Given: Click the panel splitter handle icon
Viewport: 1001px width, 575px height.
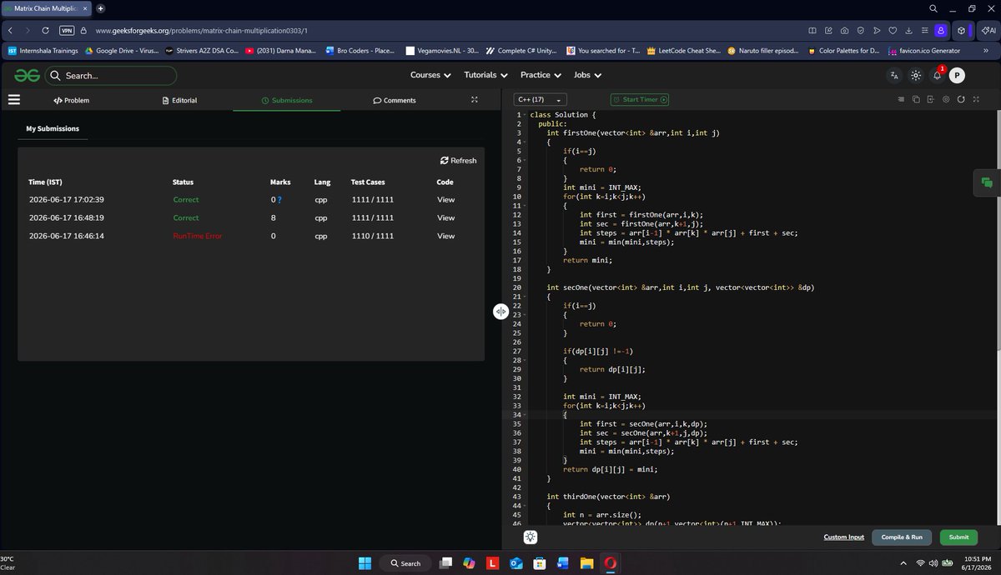Looking at the screenshot, I should coord(500,311).
